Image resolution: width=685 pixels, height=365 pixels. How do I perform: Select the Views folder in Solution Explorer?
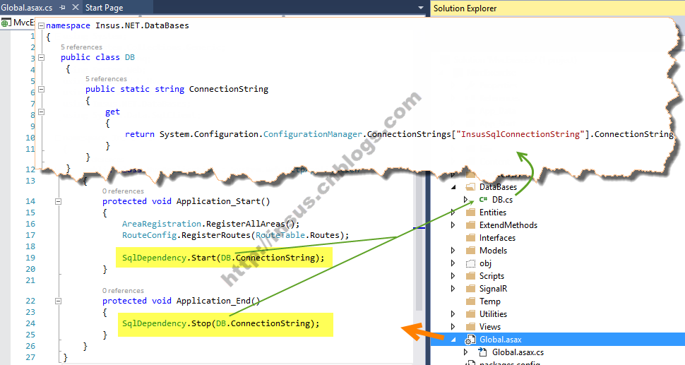[x=489, y=327]
